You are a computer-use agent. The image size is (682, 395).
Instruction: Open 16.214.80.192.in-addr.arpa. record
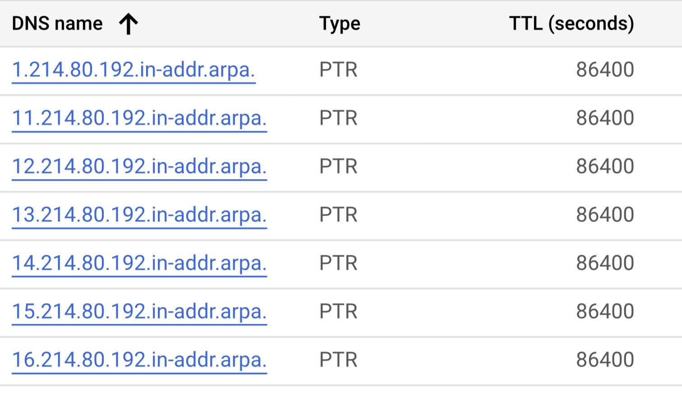point(139,360)
